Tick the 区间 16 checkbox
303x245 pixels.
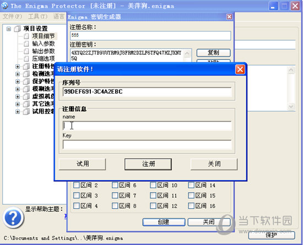[191, 205]
